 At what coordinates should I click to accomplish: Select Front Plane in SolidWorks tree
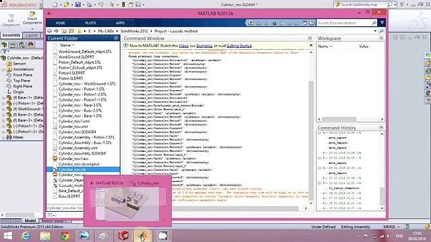(x=22, y=75)
